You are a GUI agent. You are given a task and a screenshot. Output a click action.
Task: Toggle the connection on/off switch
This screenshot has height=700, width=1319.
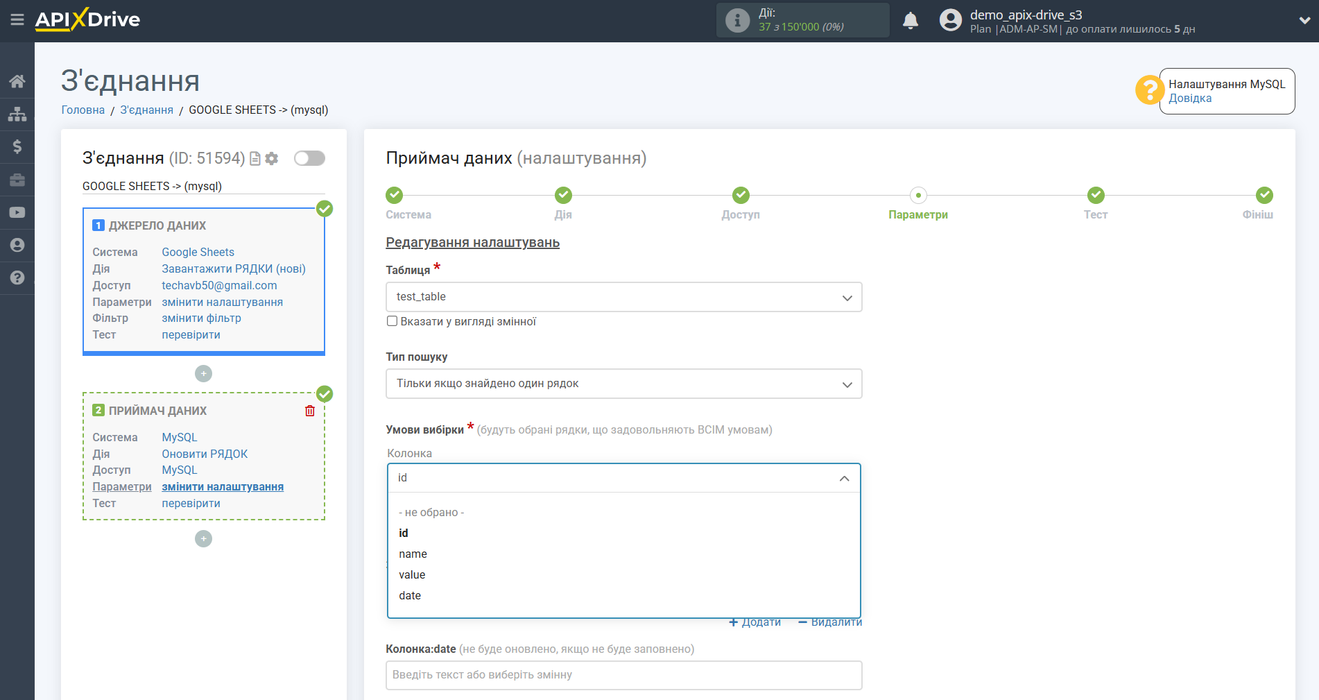pos(309,158)
